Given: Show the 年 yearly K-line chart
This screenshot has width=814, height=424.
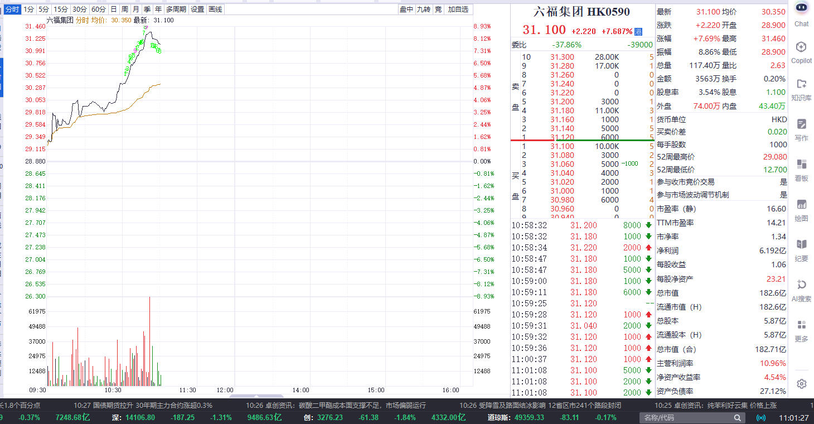Looking at the screenshot, I should tap(158, 9).
